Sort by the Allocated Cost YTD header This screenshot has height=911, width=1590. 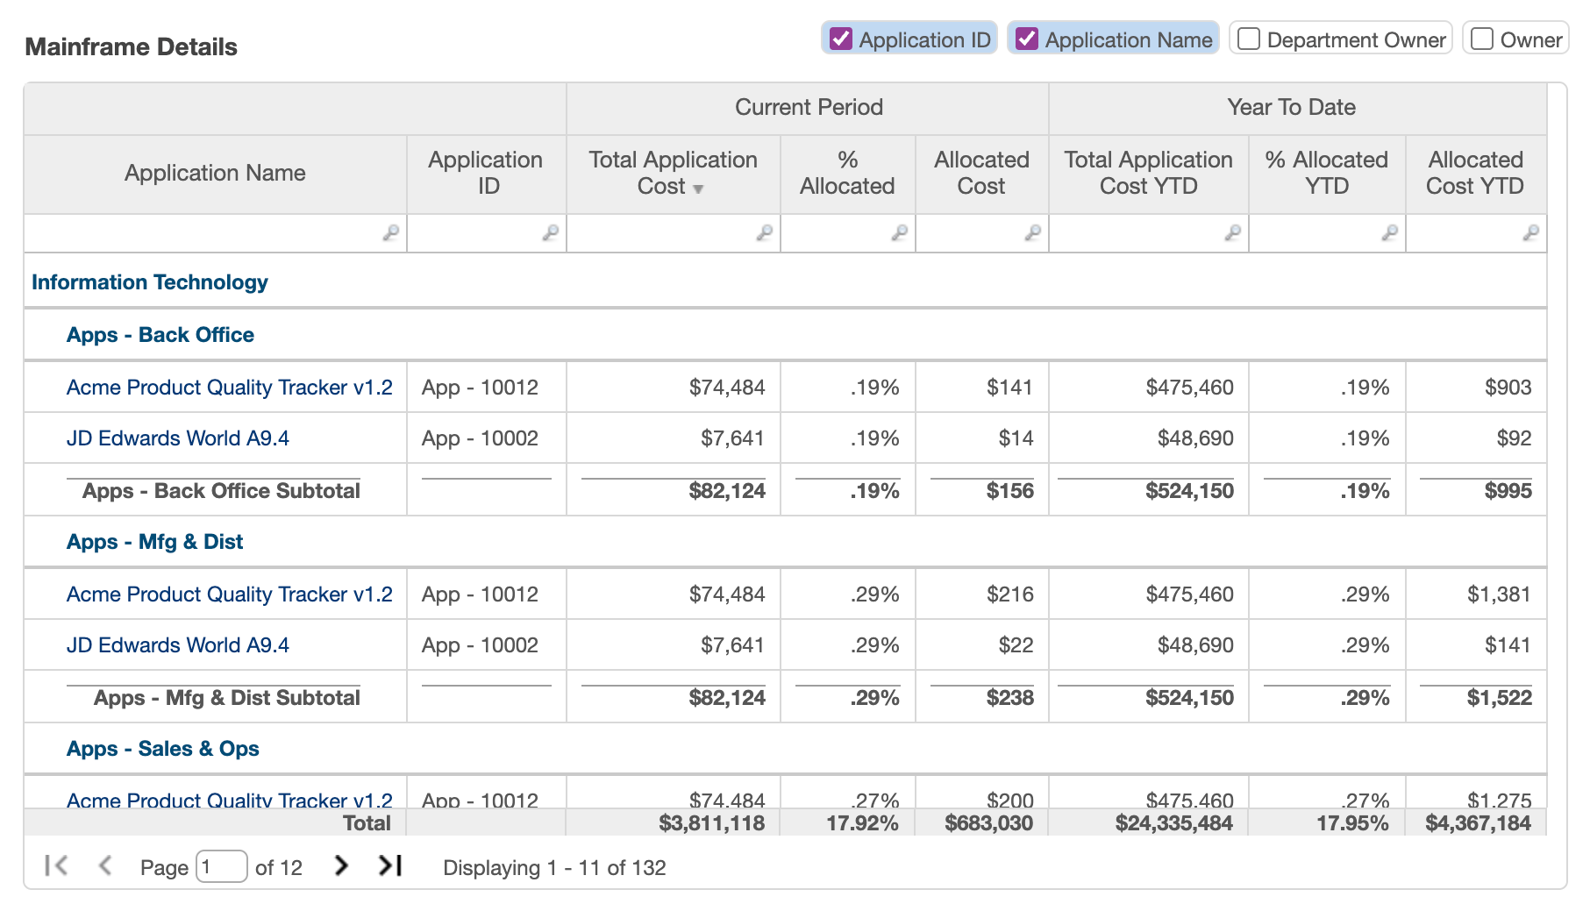click(1475, 173)
